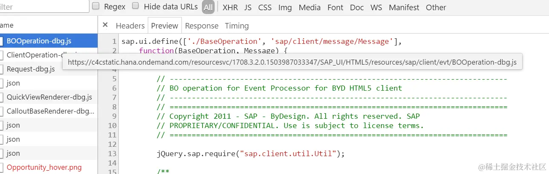Close the request details pane
The width and height of the screenshot is (549, 174).
click(x=105, y=25)
